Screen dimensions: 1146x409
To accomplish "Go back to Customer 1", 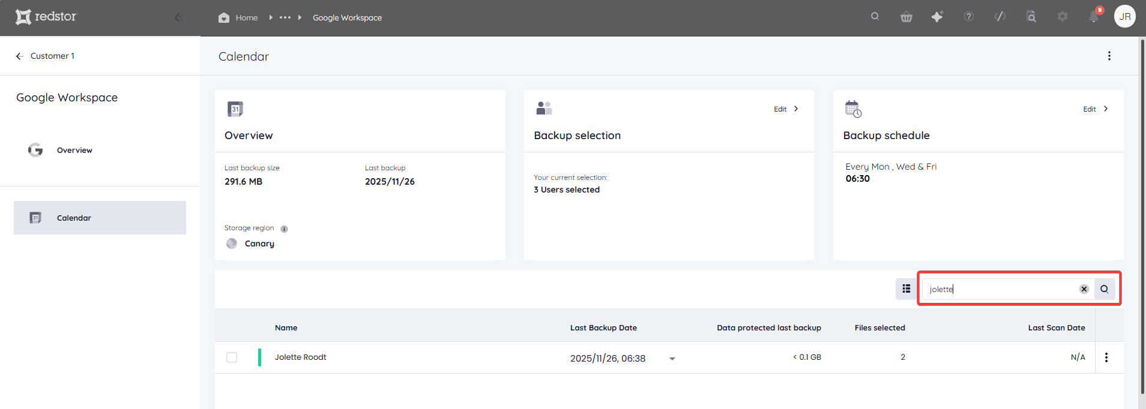I will click(x=45, y=56).
